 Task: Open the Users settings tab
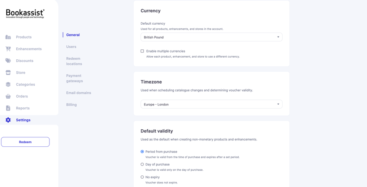click(71, 47)
